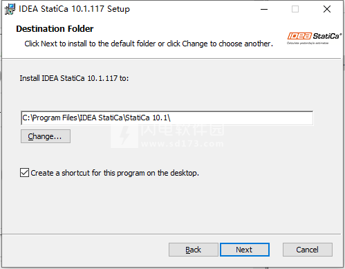345x269 pixels.
Task: Click inside the install path field
Action: pos(167,118)
